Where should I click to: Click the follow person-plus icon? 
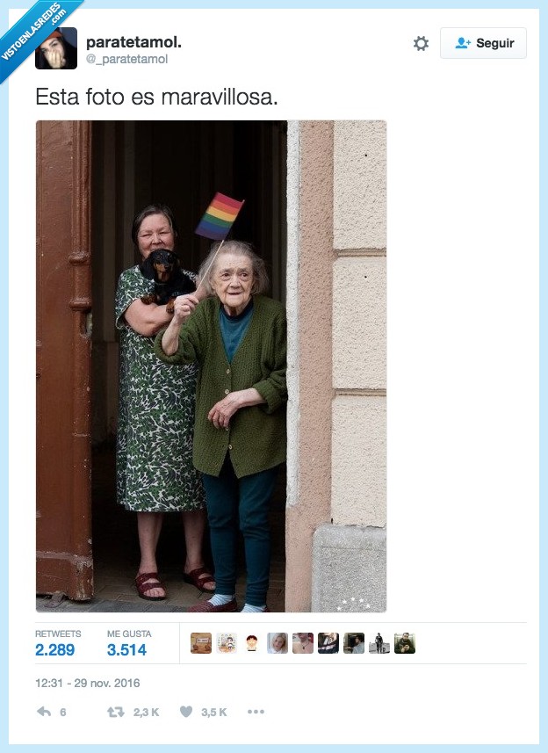463,43
